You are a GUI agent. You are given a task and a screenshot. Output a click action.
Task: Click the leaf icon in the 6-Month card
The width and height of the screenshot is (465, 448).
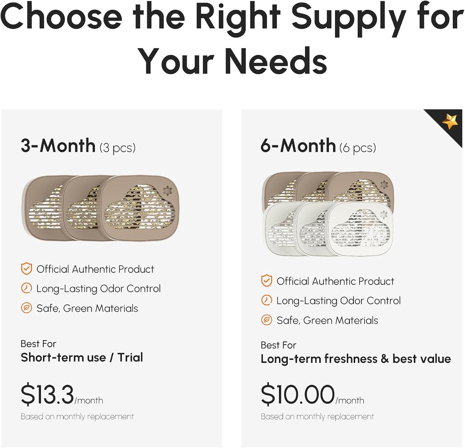(266, 320)
